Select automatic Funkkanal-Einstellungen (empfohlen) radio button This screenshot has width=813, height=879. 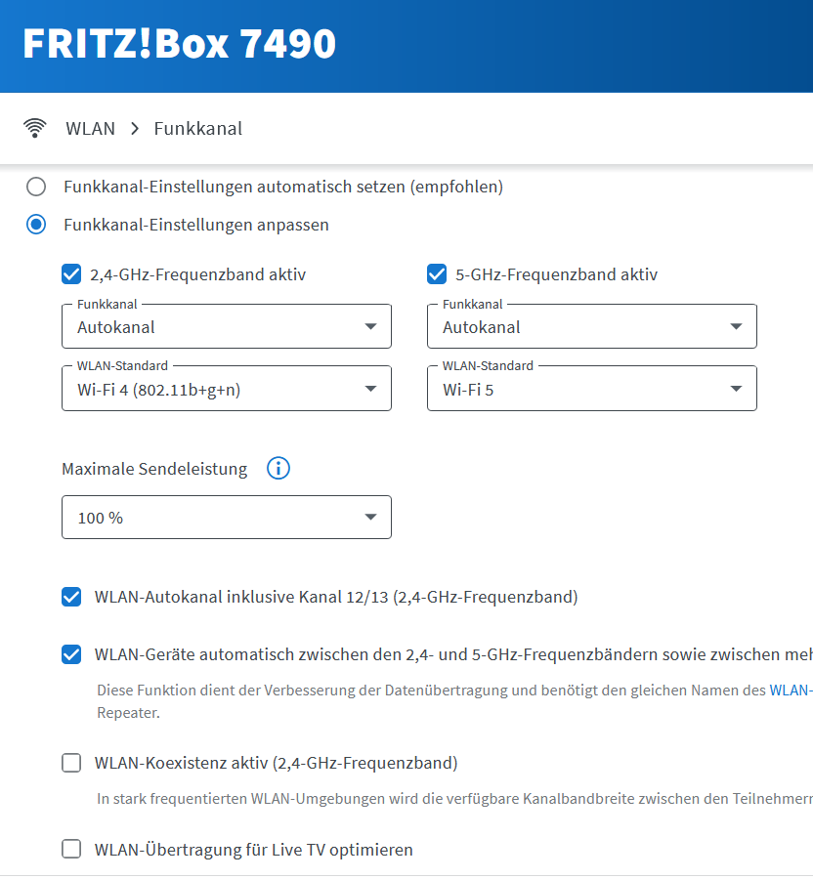click(x=36, y=187)
